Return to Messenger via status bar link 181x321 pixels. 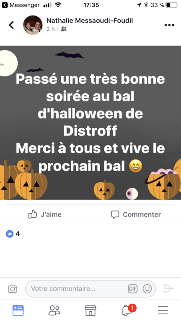coord(21,5)
